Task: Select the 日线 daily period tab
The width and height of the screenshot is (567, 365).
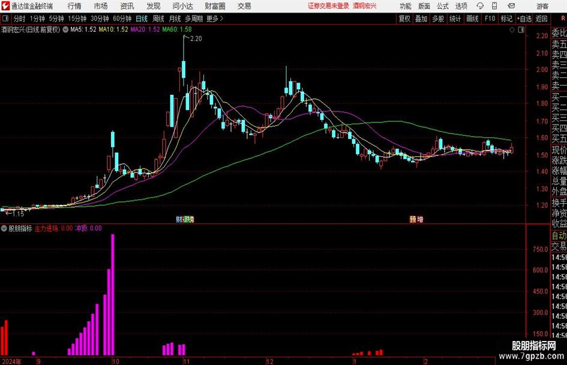Action: pos(142,19)
